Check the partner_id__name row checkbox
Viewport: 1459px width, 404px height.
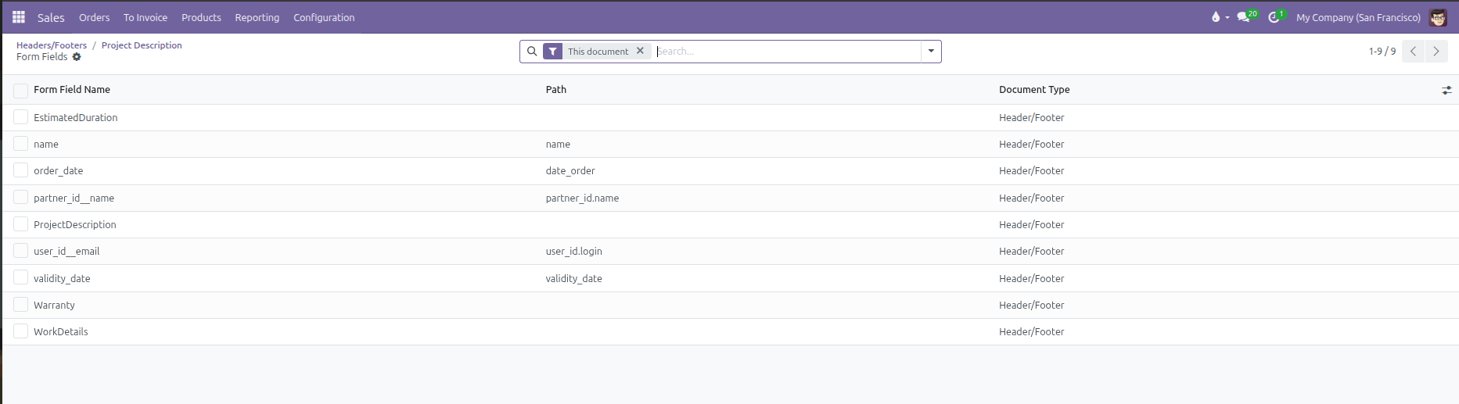pyautogui.click(x=21, y=197)
